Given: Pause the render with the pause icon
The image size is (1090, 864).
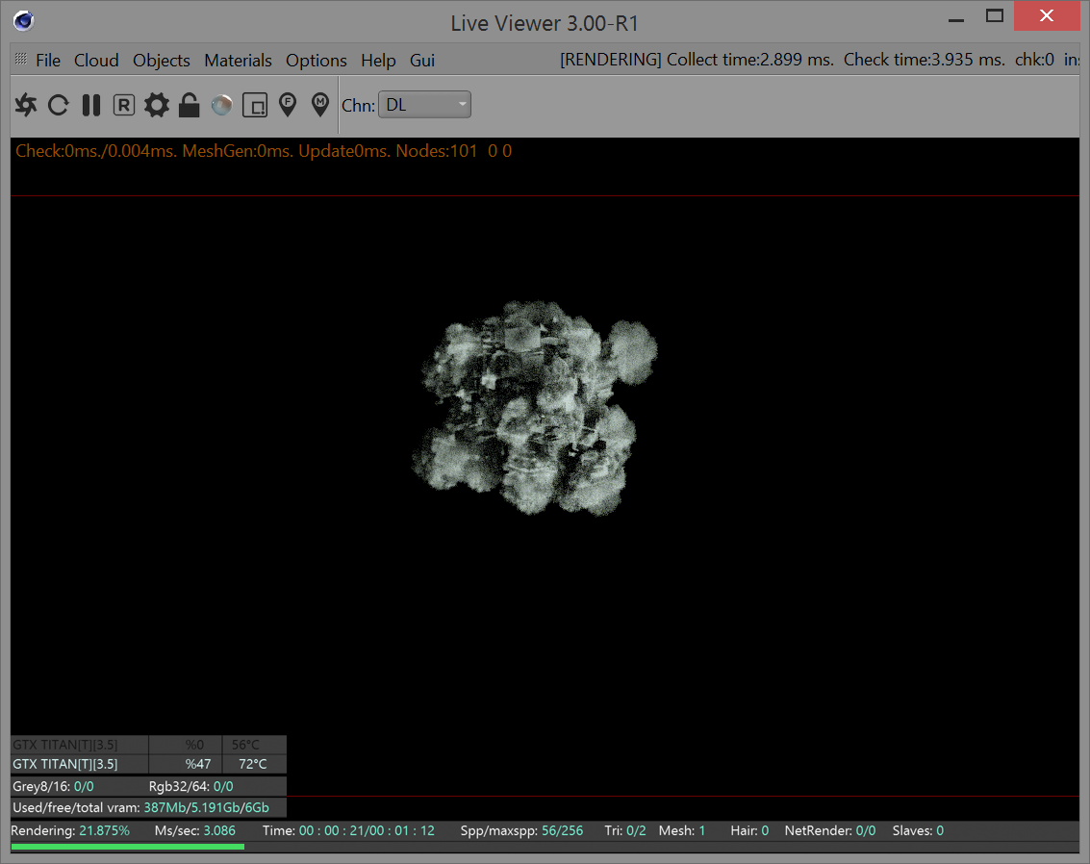Looking at the screenshot, I should 91,105.
